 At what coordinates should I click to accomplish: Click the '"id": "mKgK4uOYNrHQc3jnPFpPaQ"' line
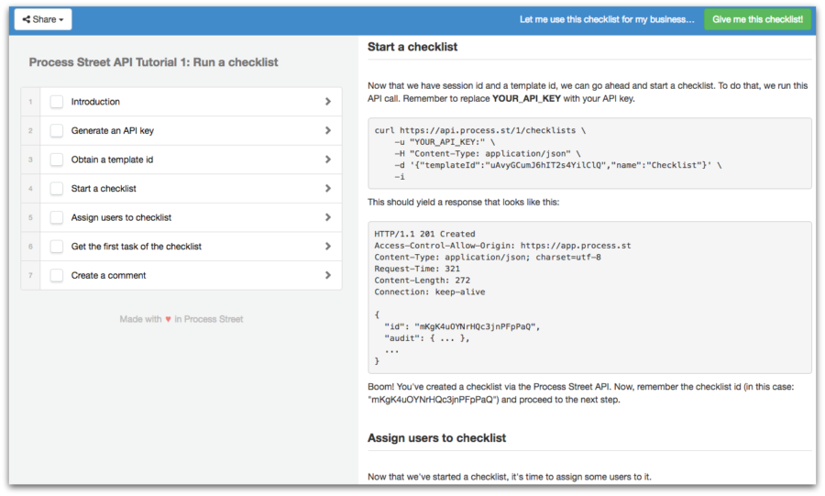pos(462,326)
